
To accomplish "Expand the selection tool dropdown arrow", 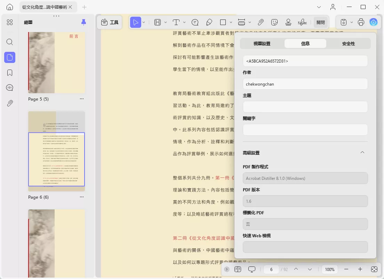I will [x=144, y=22].
